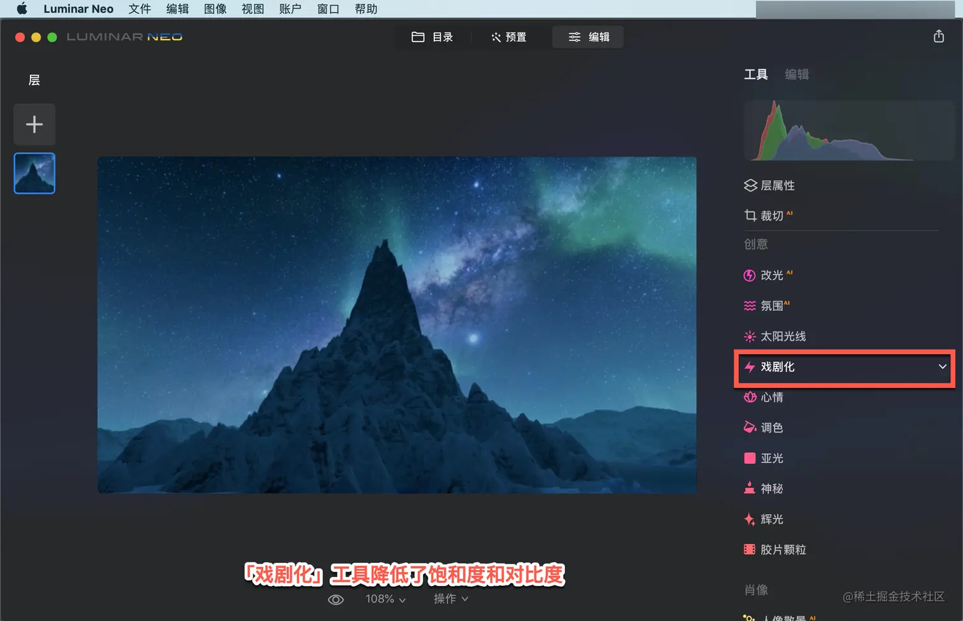Open the 帮助 menu
This screenshot has height=621, width=963.
(366, 9)
